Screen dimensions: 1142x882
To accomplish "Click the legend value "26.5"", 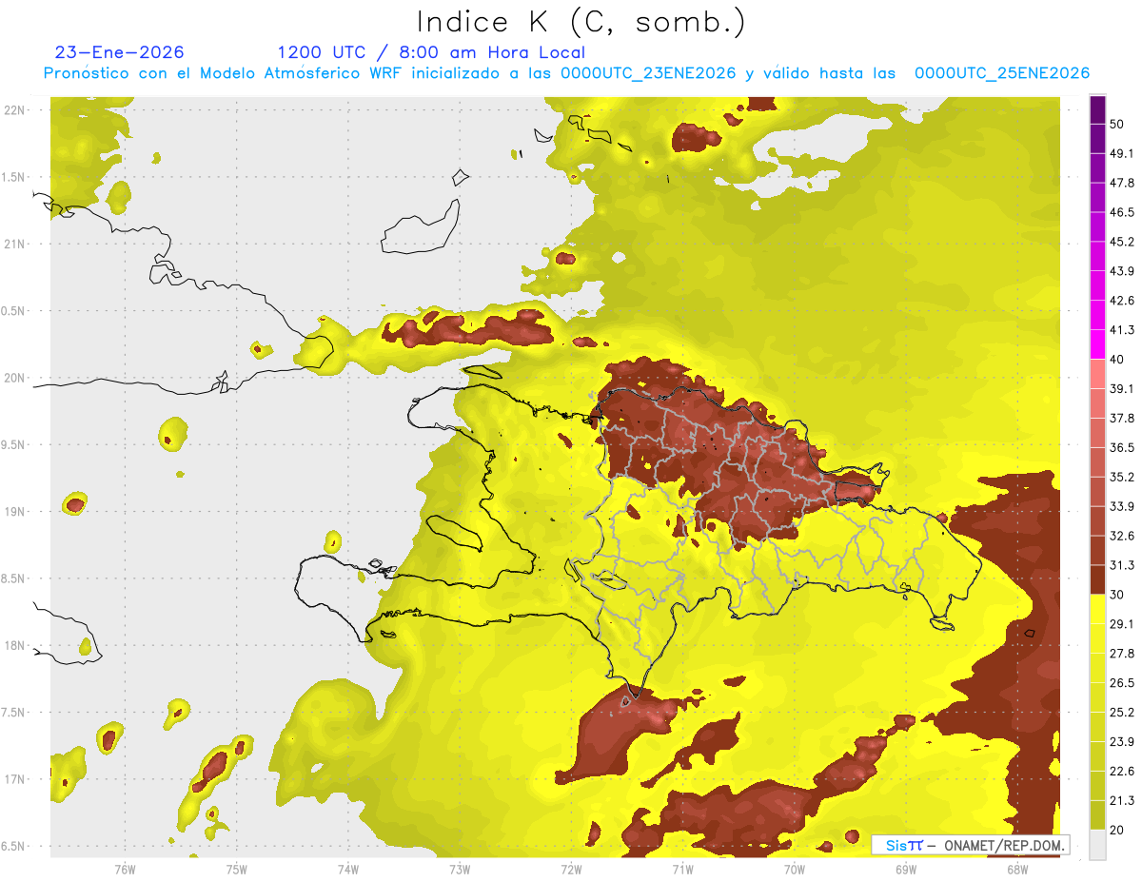I will tap(1122, 683).
